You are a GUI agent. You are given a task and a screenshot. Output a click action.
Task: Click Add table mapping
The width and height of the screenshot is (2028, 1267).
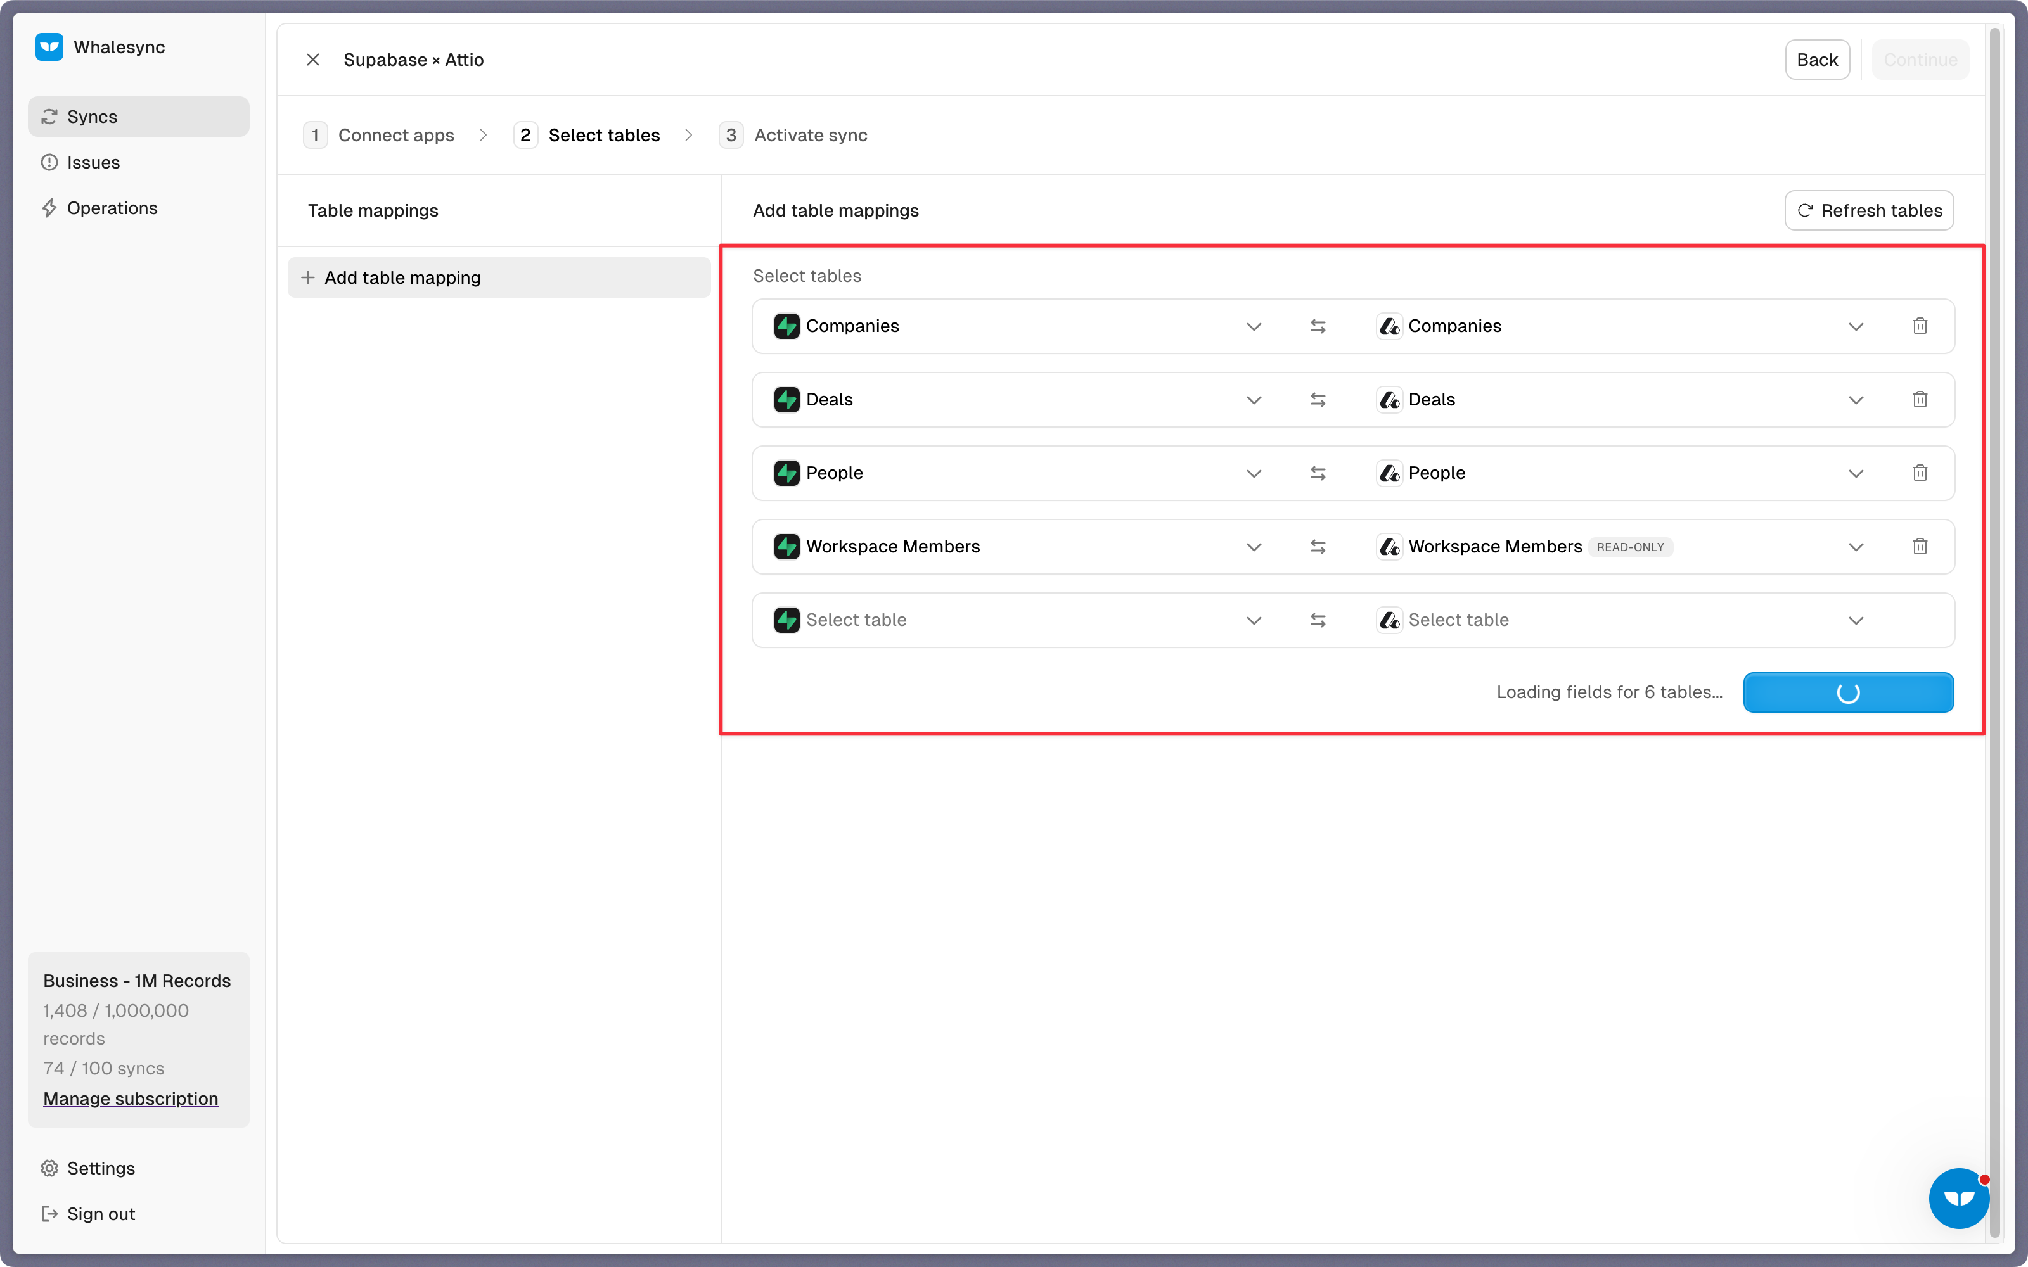499,277
